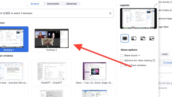
Task: Select the layout with one speaker overlay
Action: (134, 38)
